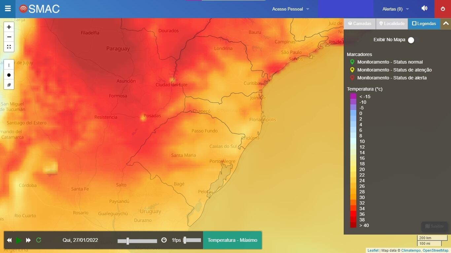The image size is (451, 253).
Task: Click the green normal status marker icon
Action: point(352,62)
